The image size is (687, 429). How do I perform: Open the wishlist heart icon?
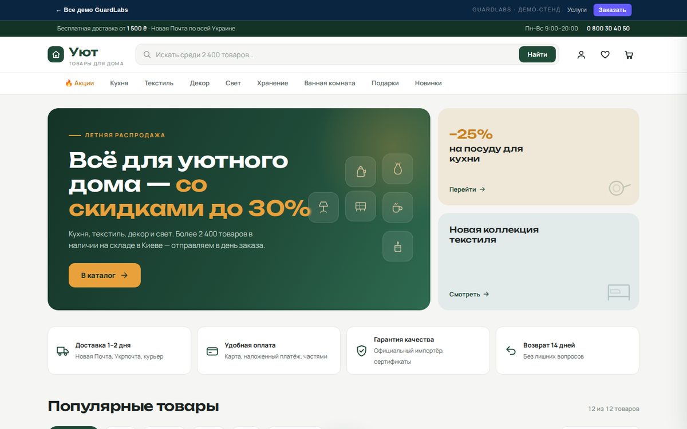click(x=605, y=55)
